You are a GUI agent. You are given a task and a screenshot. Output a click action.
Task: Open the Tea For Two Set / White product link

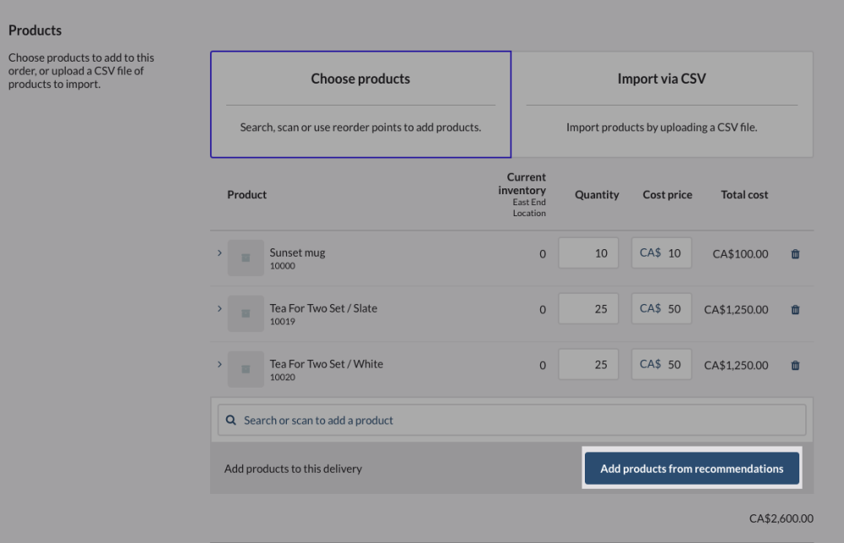325,363
